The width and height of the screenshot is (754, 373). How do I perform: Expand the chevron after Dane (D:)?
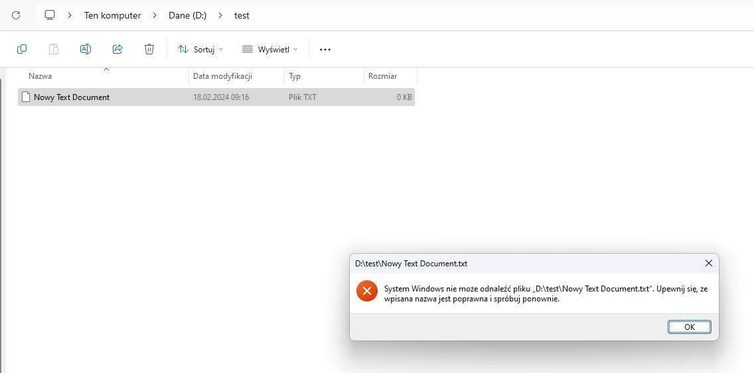221,15
